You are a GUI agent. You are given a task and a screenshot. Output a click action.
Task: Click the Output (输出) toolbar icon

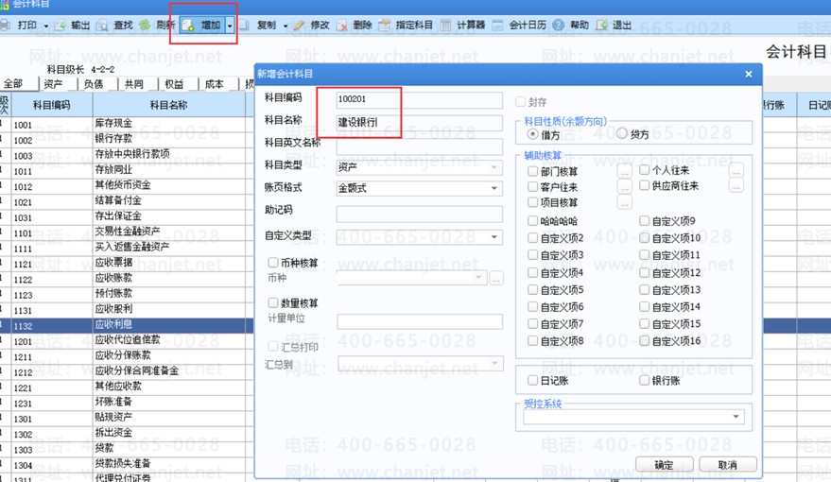pyautogui.click(x=60, y=25)
